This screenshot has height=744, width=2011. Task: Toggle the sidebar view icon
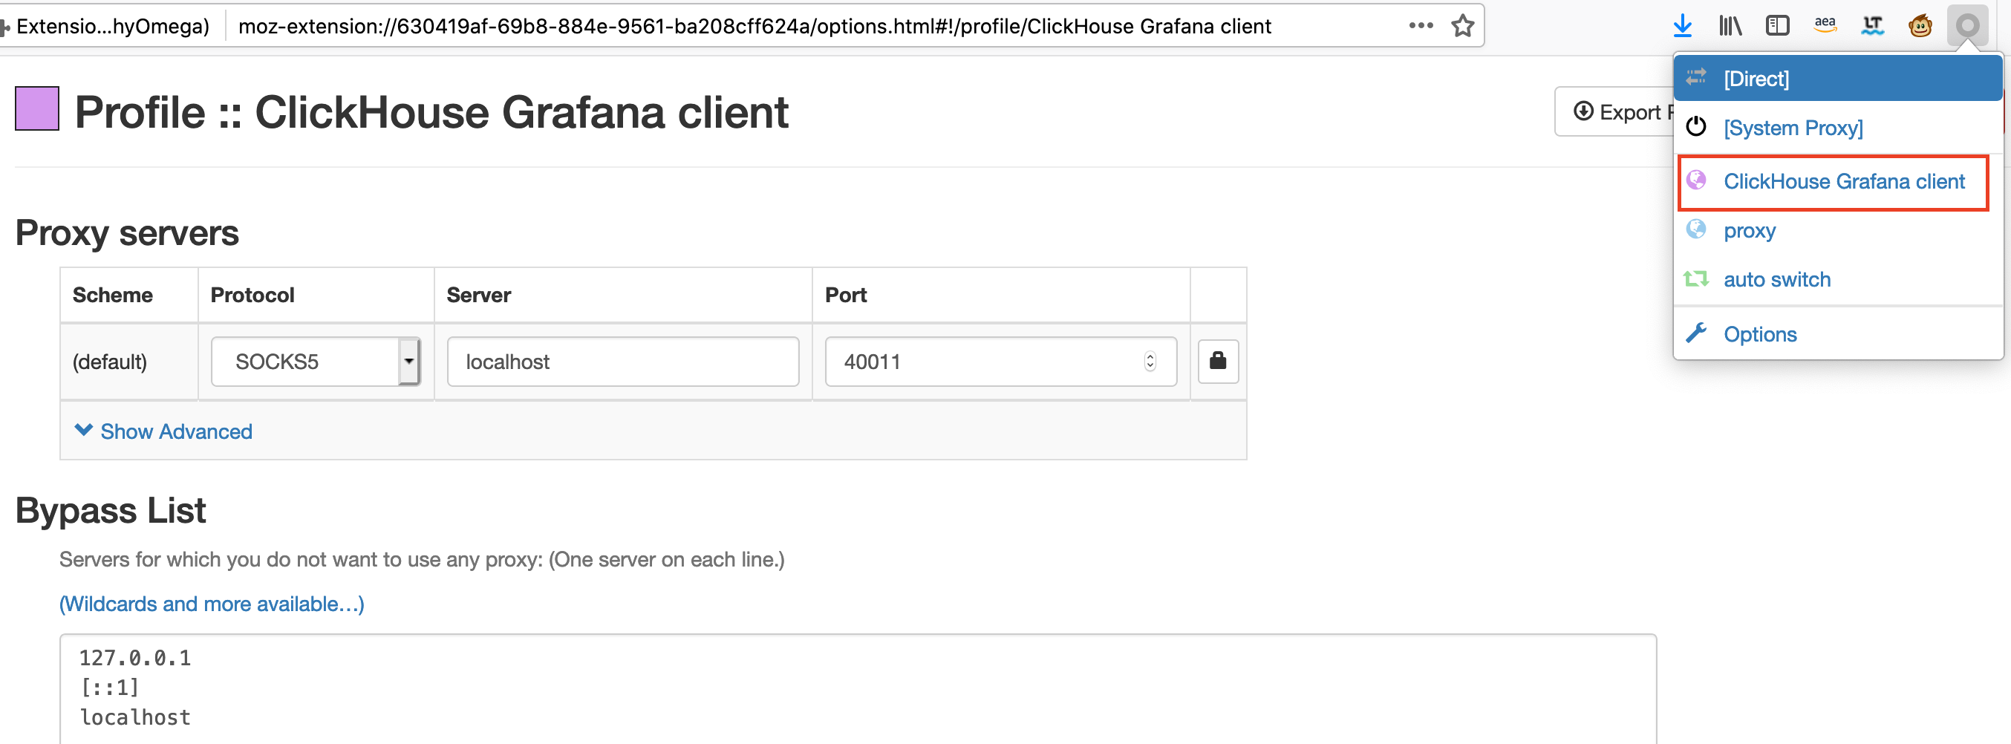tap(1778, 26)
